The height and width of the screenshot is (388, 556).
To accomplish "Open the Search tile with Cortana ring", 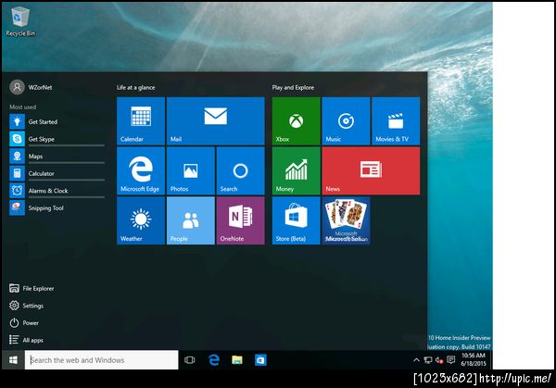I will (x=240, y=170).
